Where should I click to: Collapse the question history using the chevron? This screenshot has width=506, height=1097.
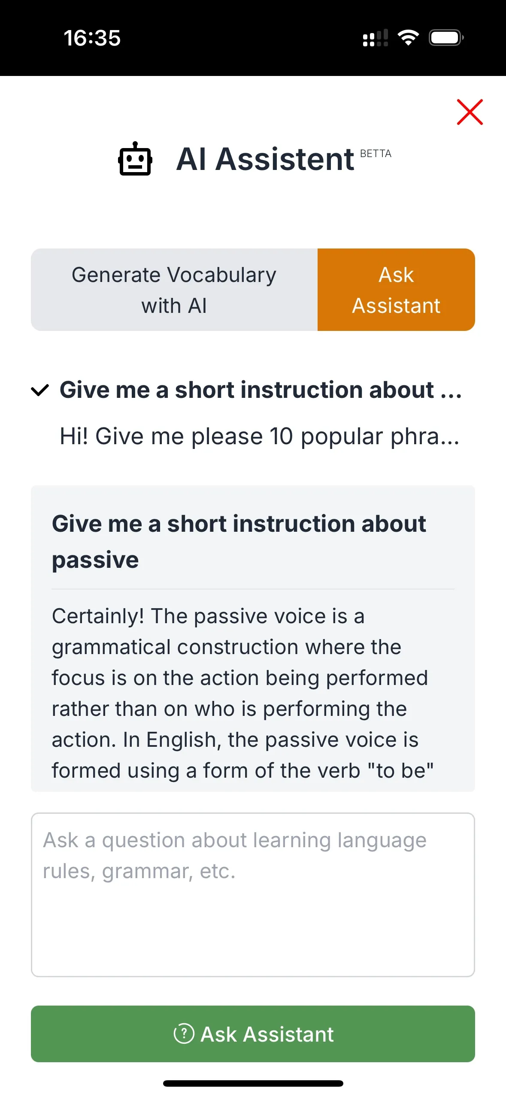40,390
